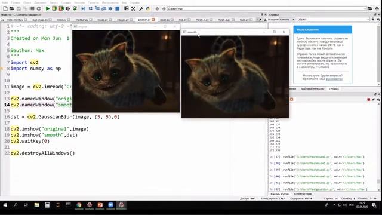Browse working directory folder icon

point(370,8)
